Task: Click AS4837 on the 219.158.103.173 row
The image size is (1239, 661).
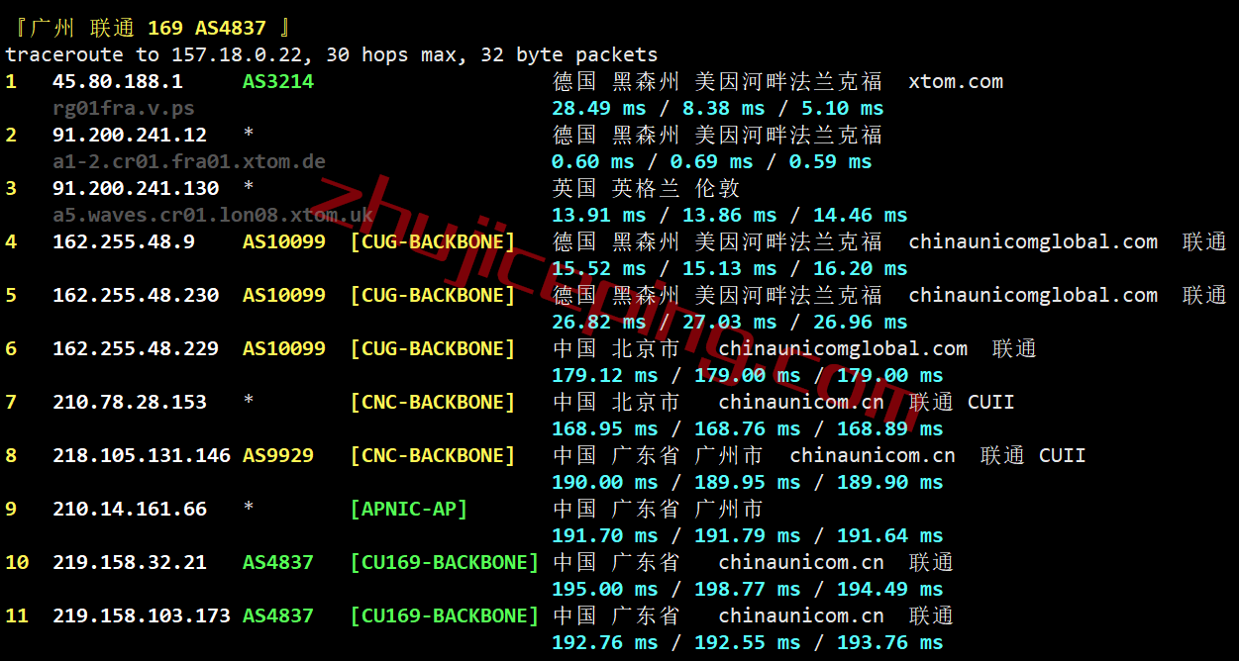Action: coord(278,615)
